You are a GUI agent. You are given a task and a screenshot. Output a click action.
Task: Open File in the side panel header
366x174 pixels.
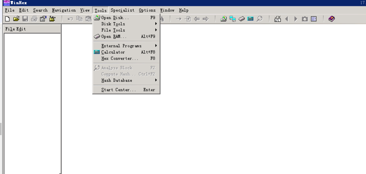pyautogui.click(x=10, y=29)
